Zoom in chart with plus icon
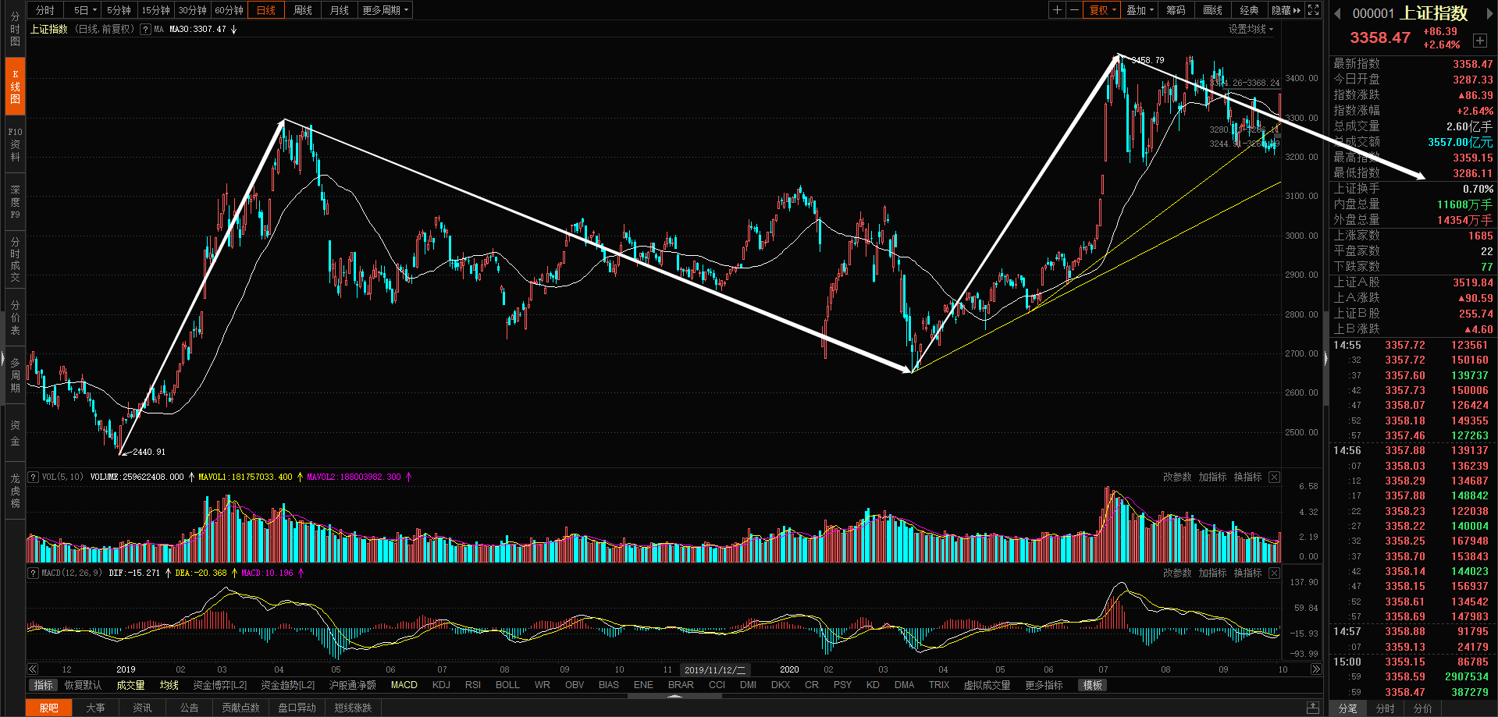The image size is (1498, 717). [x=1057, y=10]
